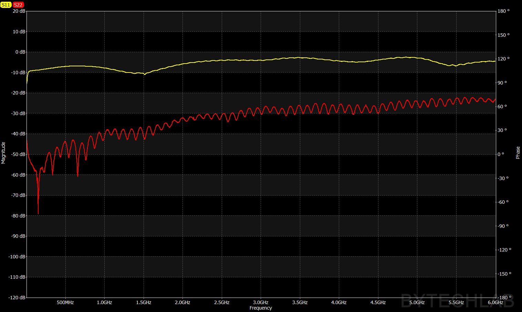Image resolution: width=522 pixels, height=312 pixels.
Task: Click the -20 dB magnitude tick label
Action: 18,93
